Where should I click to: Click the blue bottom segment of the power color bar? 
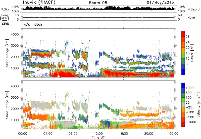tap(183, 72)
